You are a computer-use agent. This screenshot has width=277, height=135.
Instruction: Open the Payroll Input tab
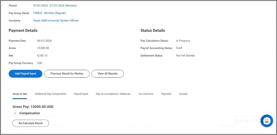coord(81,94)
